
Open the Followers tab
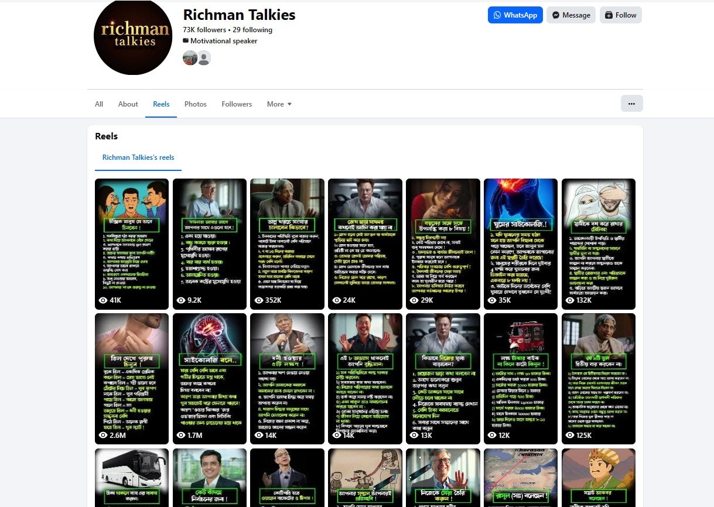(x=237, y=104)
